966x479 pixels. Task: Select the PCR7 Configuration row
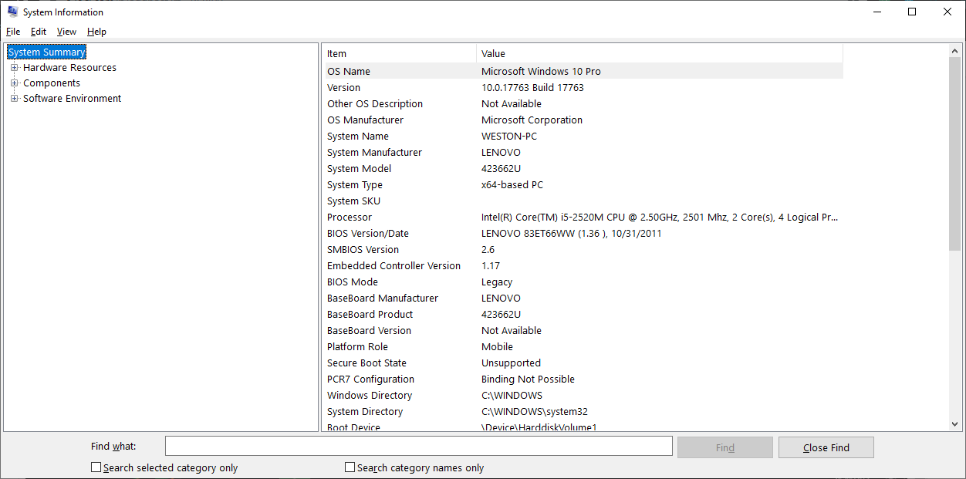tap(583, 379)
